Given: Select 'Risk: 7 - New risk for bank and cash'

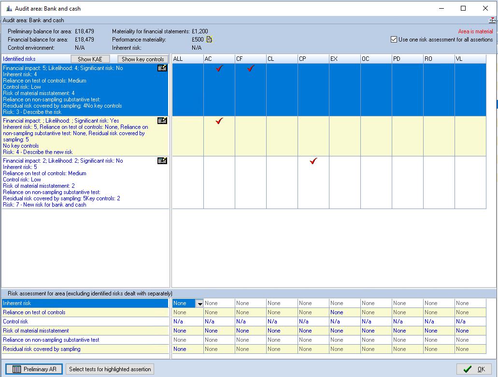Looking at the screenshot, I should [x=44, y=205].
